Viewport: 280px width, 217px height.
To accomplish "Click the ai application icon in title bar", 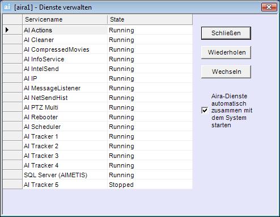I will (7, 7).
